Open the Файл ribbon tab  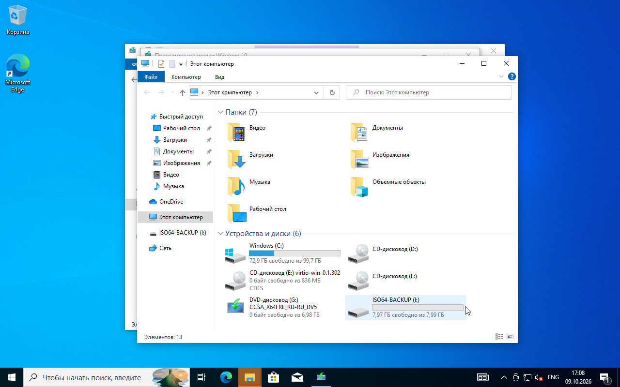click(x=151, y=77)
